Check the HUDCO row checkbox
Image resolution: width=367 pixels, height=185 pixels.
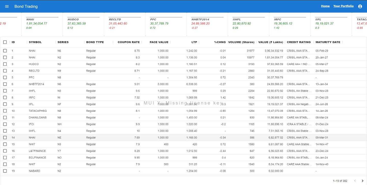pos(5,64)
